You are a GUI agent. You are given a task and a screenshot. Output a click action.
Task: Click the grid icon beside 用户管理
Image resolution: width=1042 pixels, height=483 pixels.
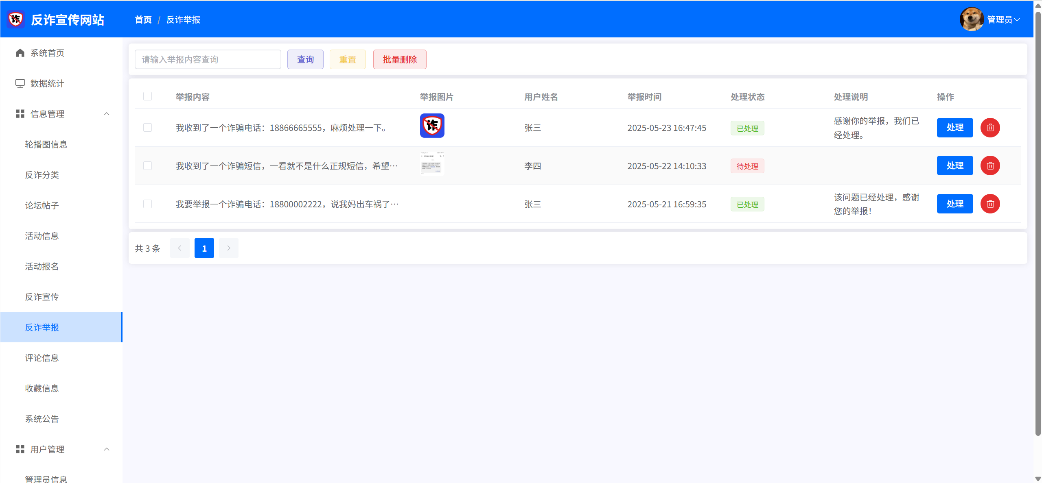20,449
